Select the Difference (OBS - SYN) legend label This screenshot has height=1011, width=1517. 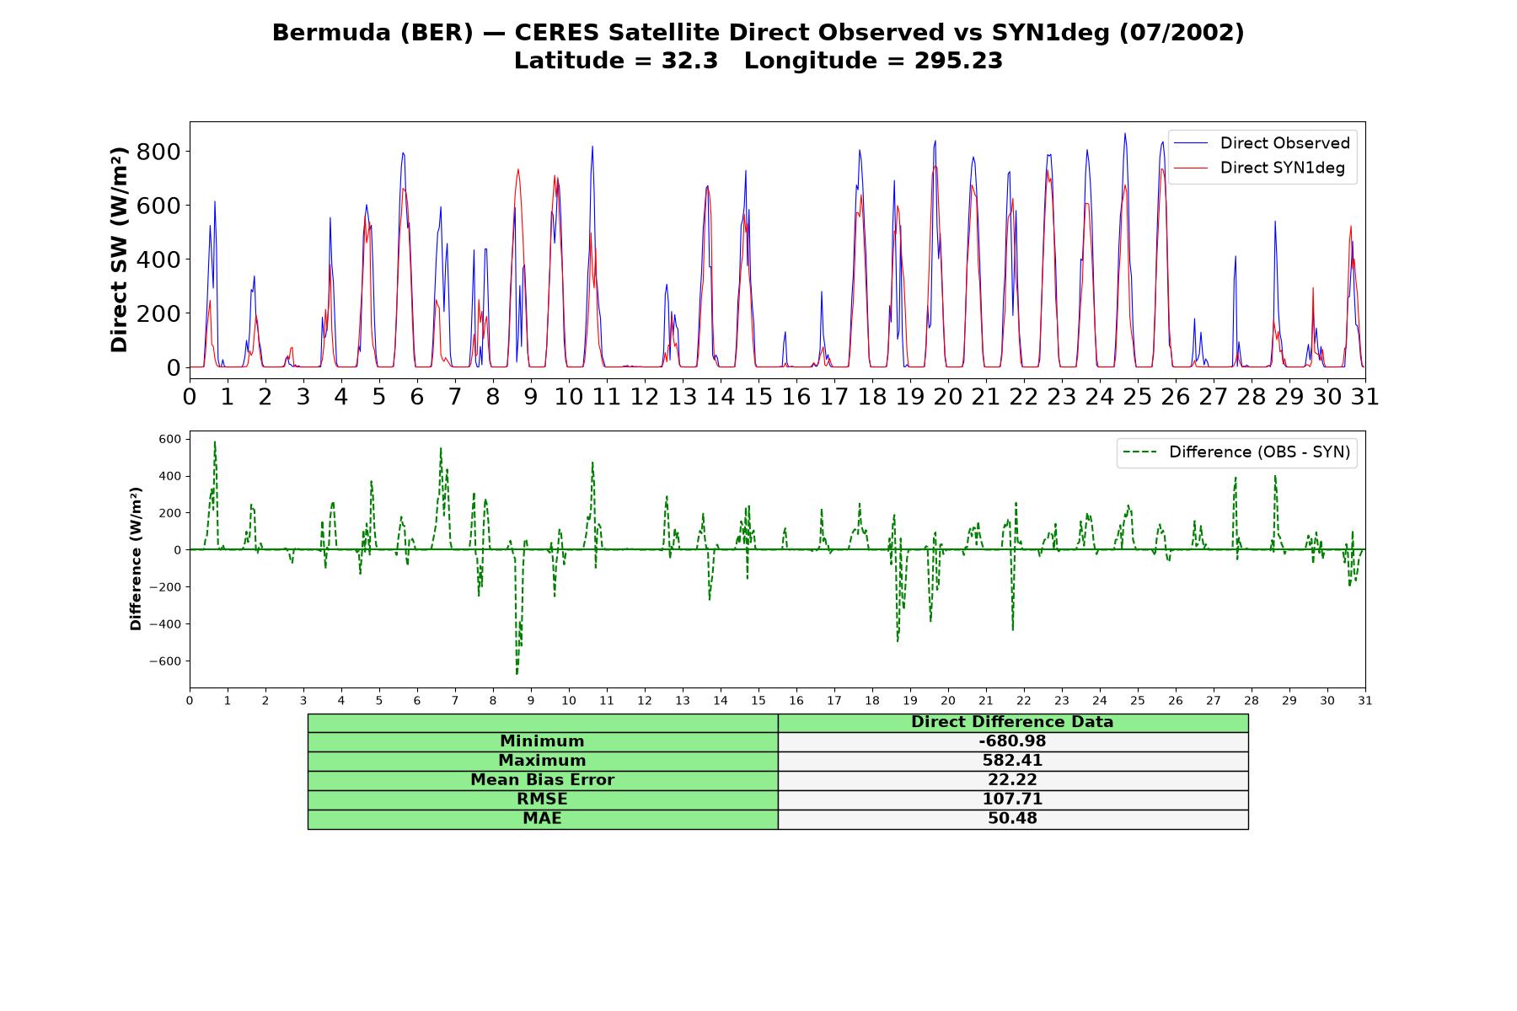click(x=1259, y=452)
